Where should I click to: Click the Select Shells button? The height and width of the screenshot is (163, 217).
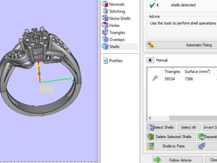(x=161, y=127)
